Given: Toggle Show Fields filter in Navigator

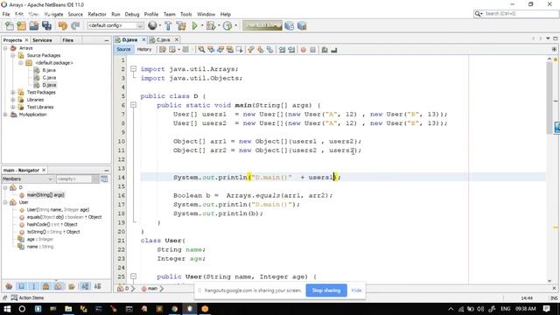Looking at the screenshot, I should click(x=21, y=286).
